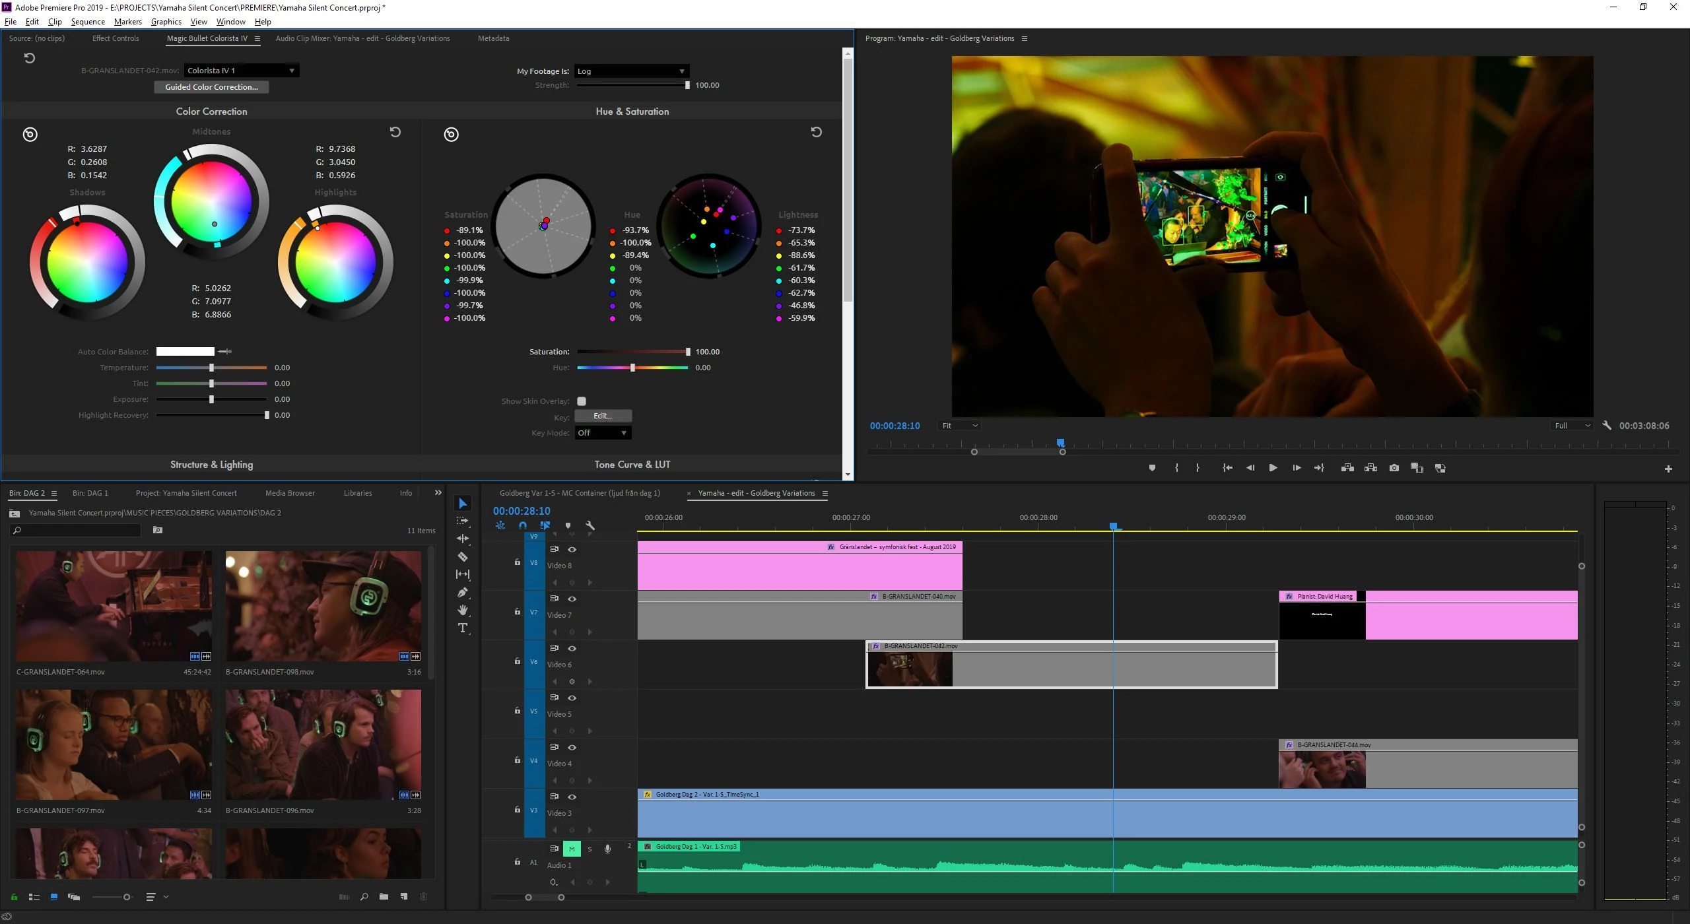Image resolution: width=1690 pixels, height=924 pixels.
Task: Open timeline display settings wrench
Action: (x=590, y=526)
